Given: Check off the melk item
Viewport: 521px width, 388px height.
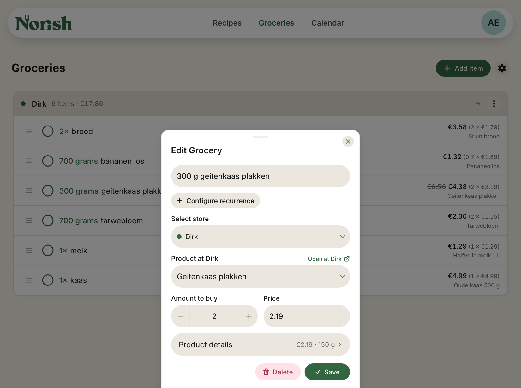Looking at the screenshot, I should [x=48, y=250].
